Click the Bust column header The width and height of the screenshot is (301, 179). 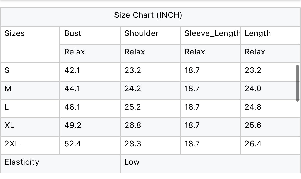click(x=73, y=33)
